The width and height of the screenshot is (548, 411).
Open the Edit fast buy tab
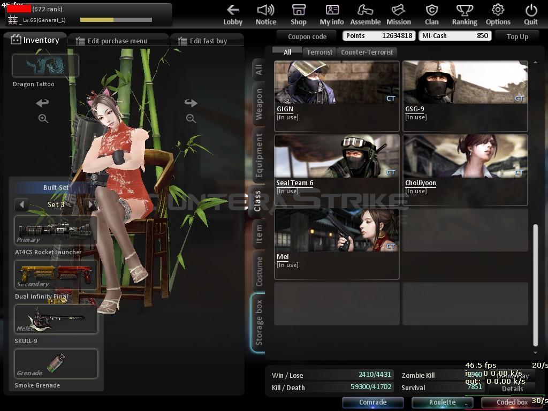[207, 41]
